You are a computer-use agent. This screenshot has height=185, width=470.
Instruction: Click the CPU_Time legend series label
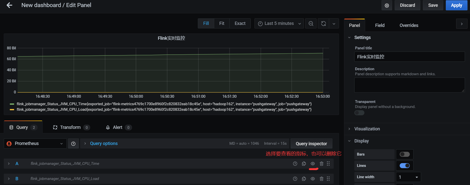click(x=164, y=104)
